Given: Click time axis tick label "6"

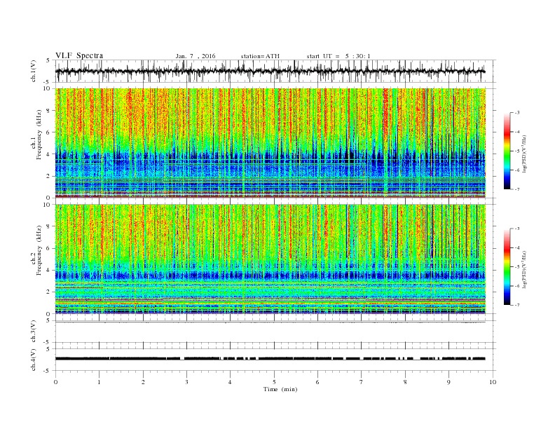Looking at the screenshot, I should (317, 382).
